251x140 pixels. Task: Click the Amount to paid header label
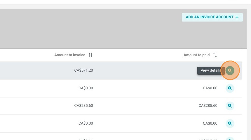(x=196, y=55)
